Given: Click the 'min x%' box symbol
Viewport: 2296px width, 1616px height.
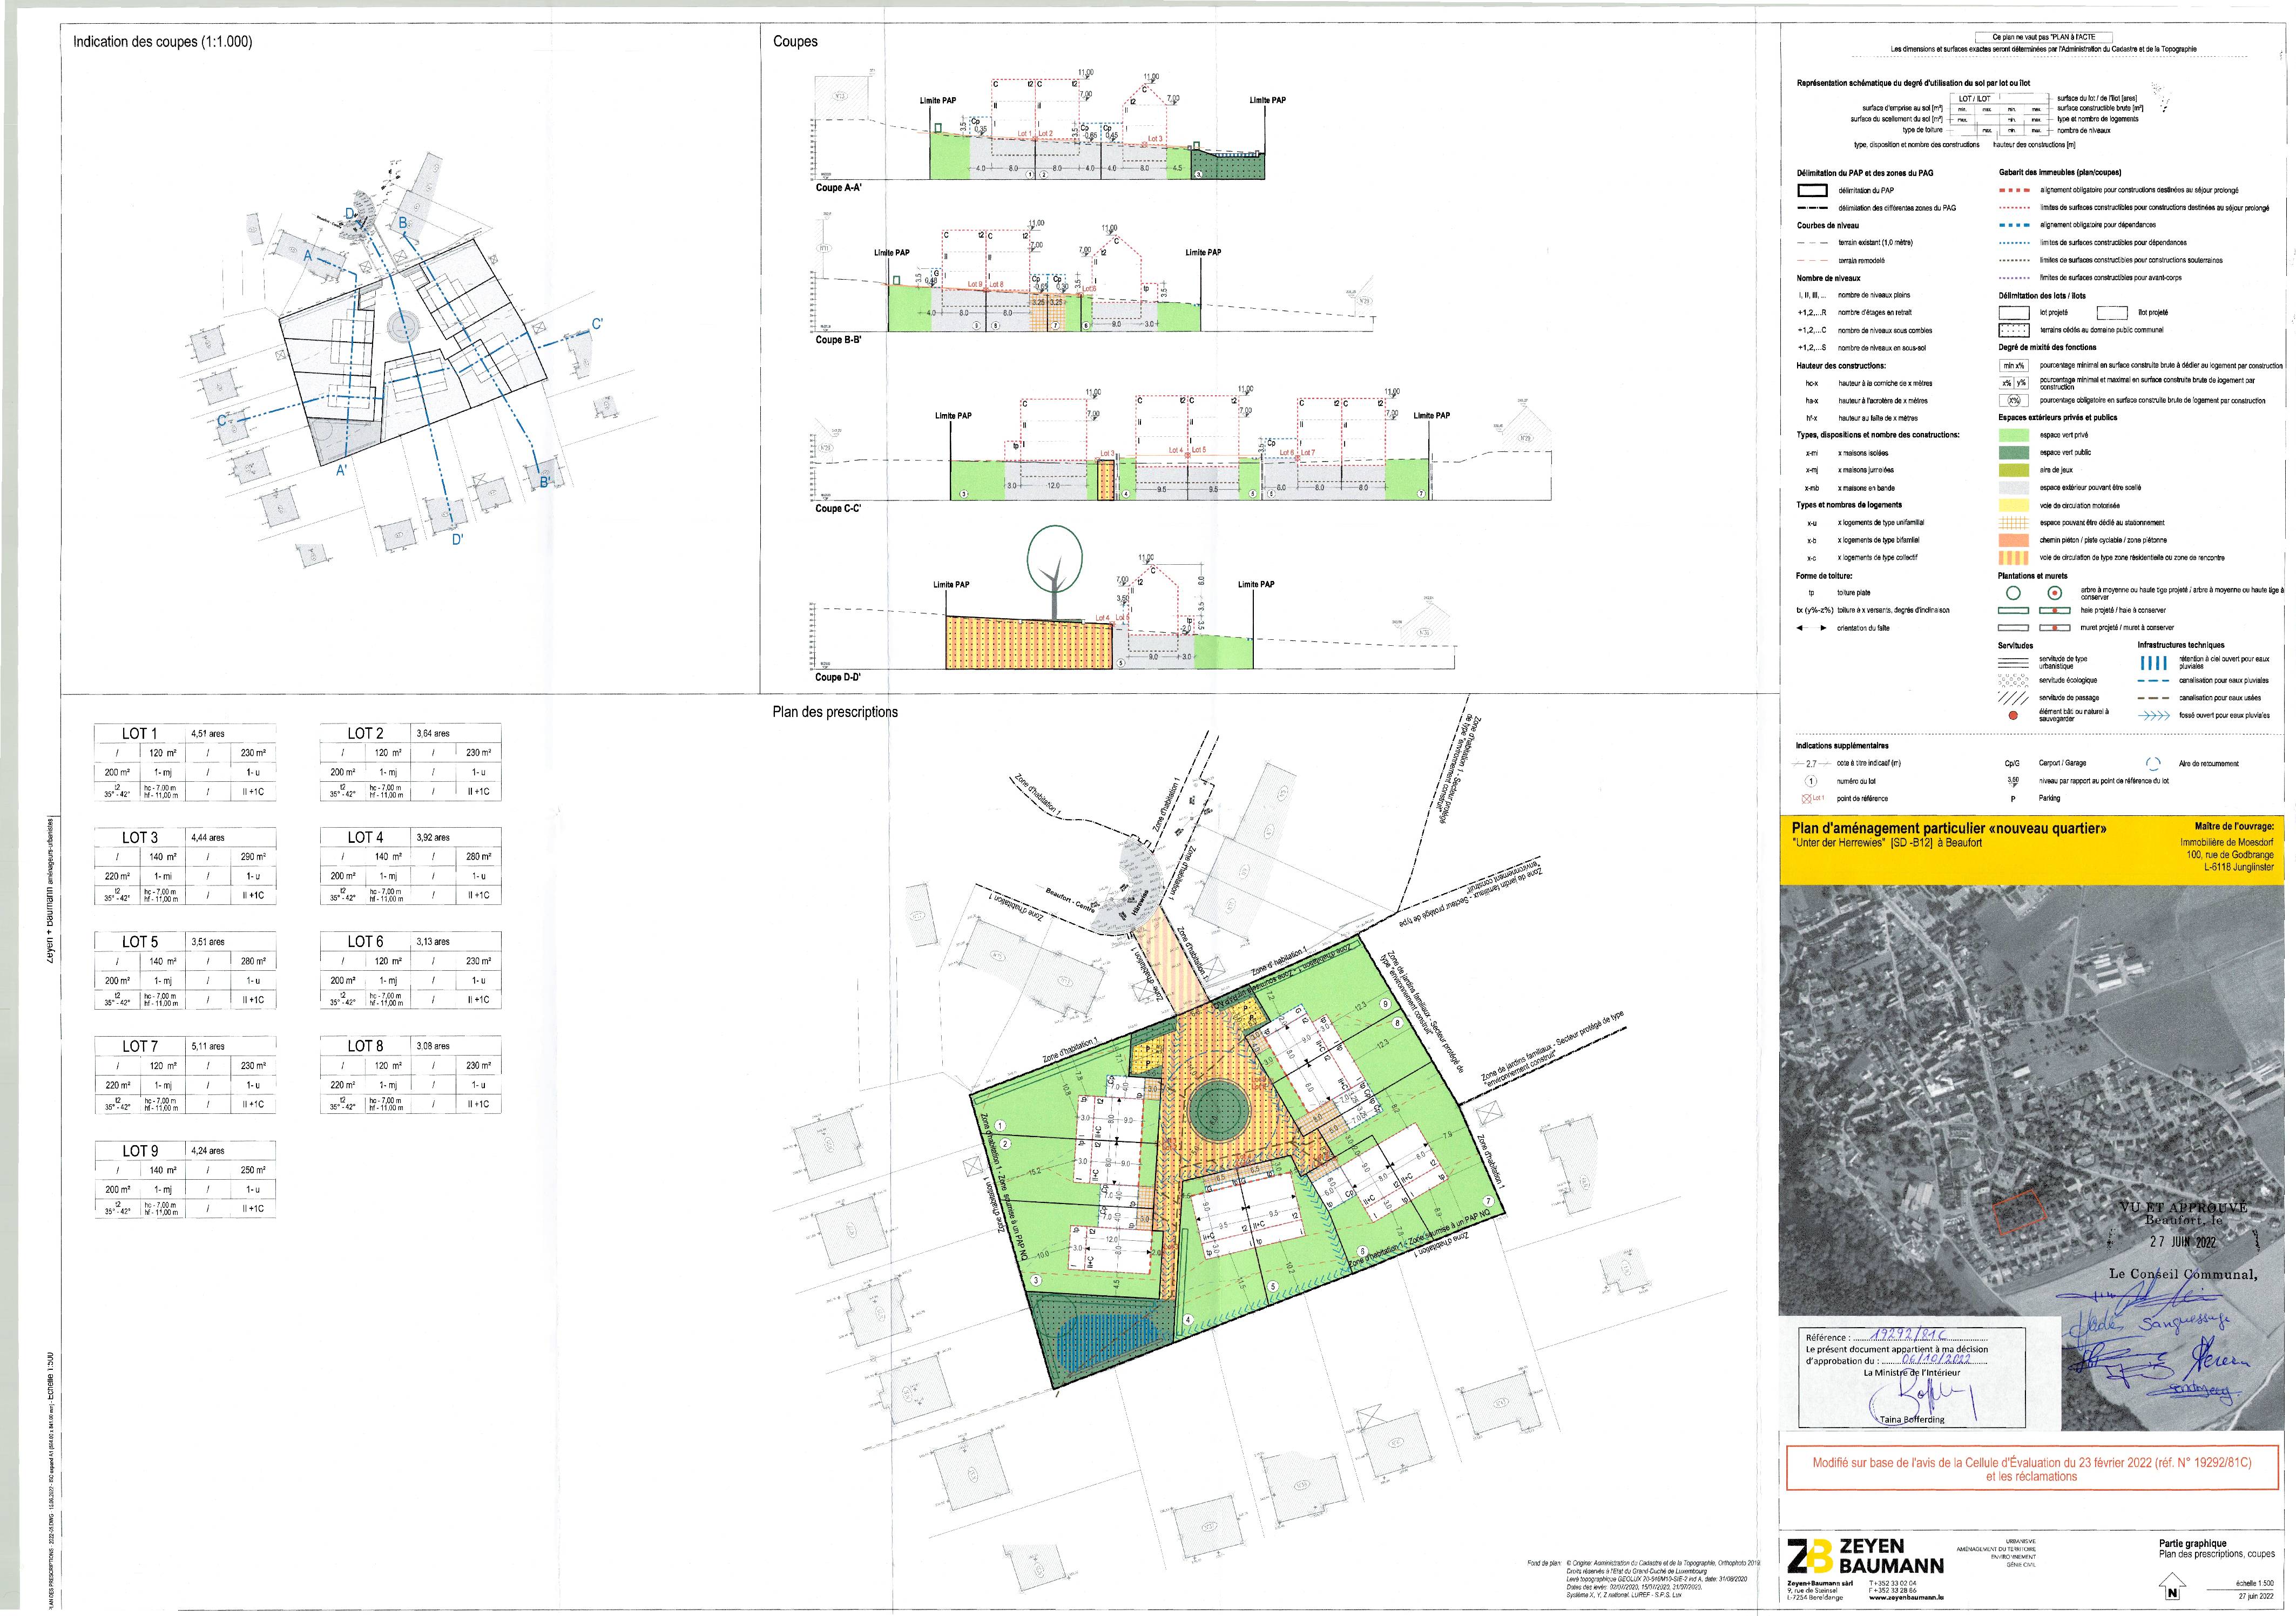Looking at the screenshot, I should click(x=2013, y=366).
